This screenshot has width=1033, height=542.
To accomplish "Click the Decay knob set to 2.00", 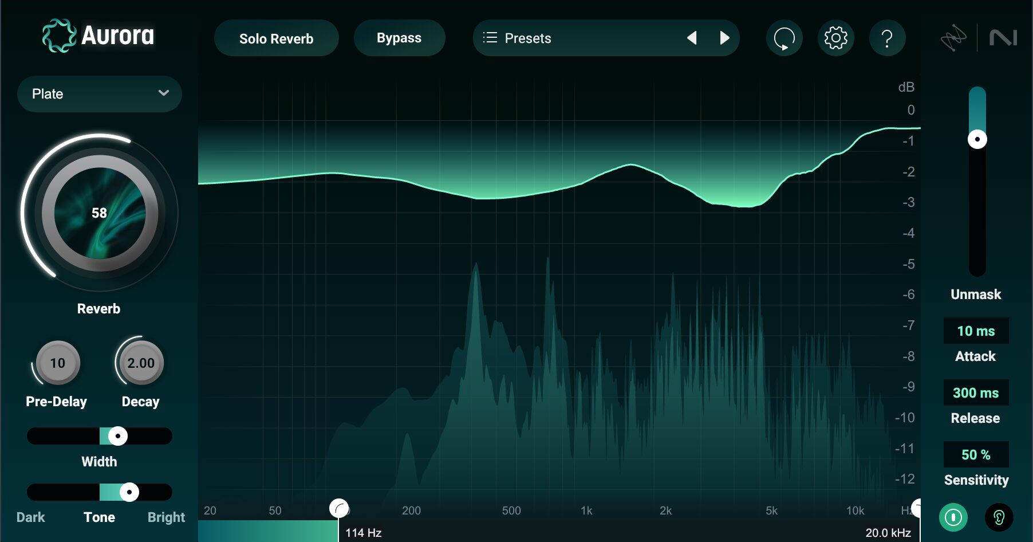I will coord(141,363).
